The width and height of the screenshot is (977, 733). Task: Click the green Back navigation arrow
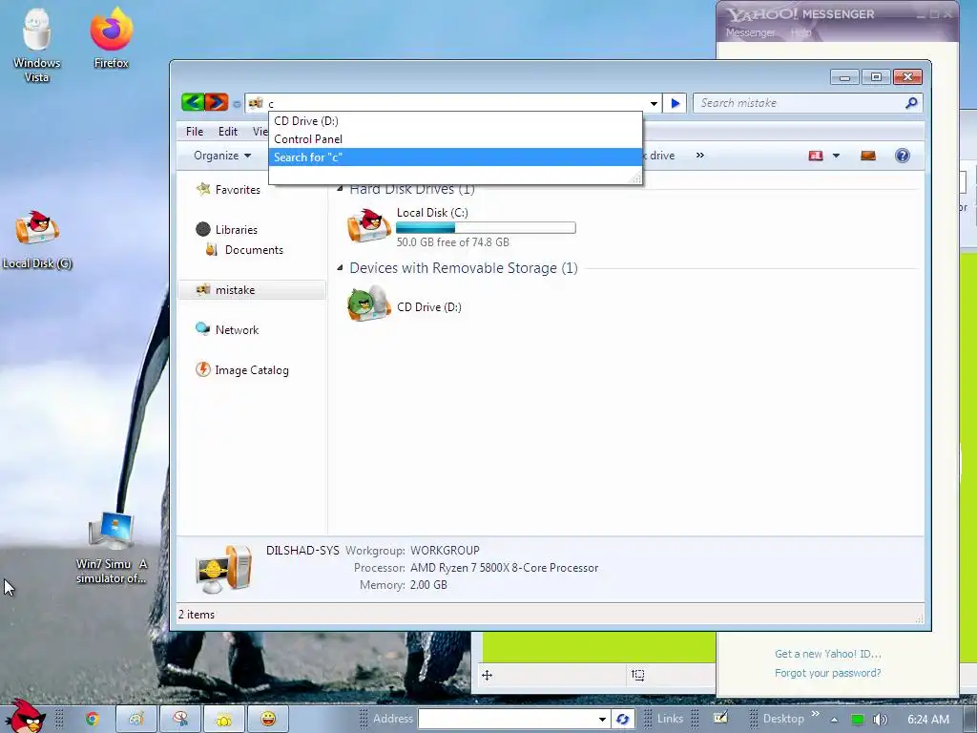[x=193, y=102]
